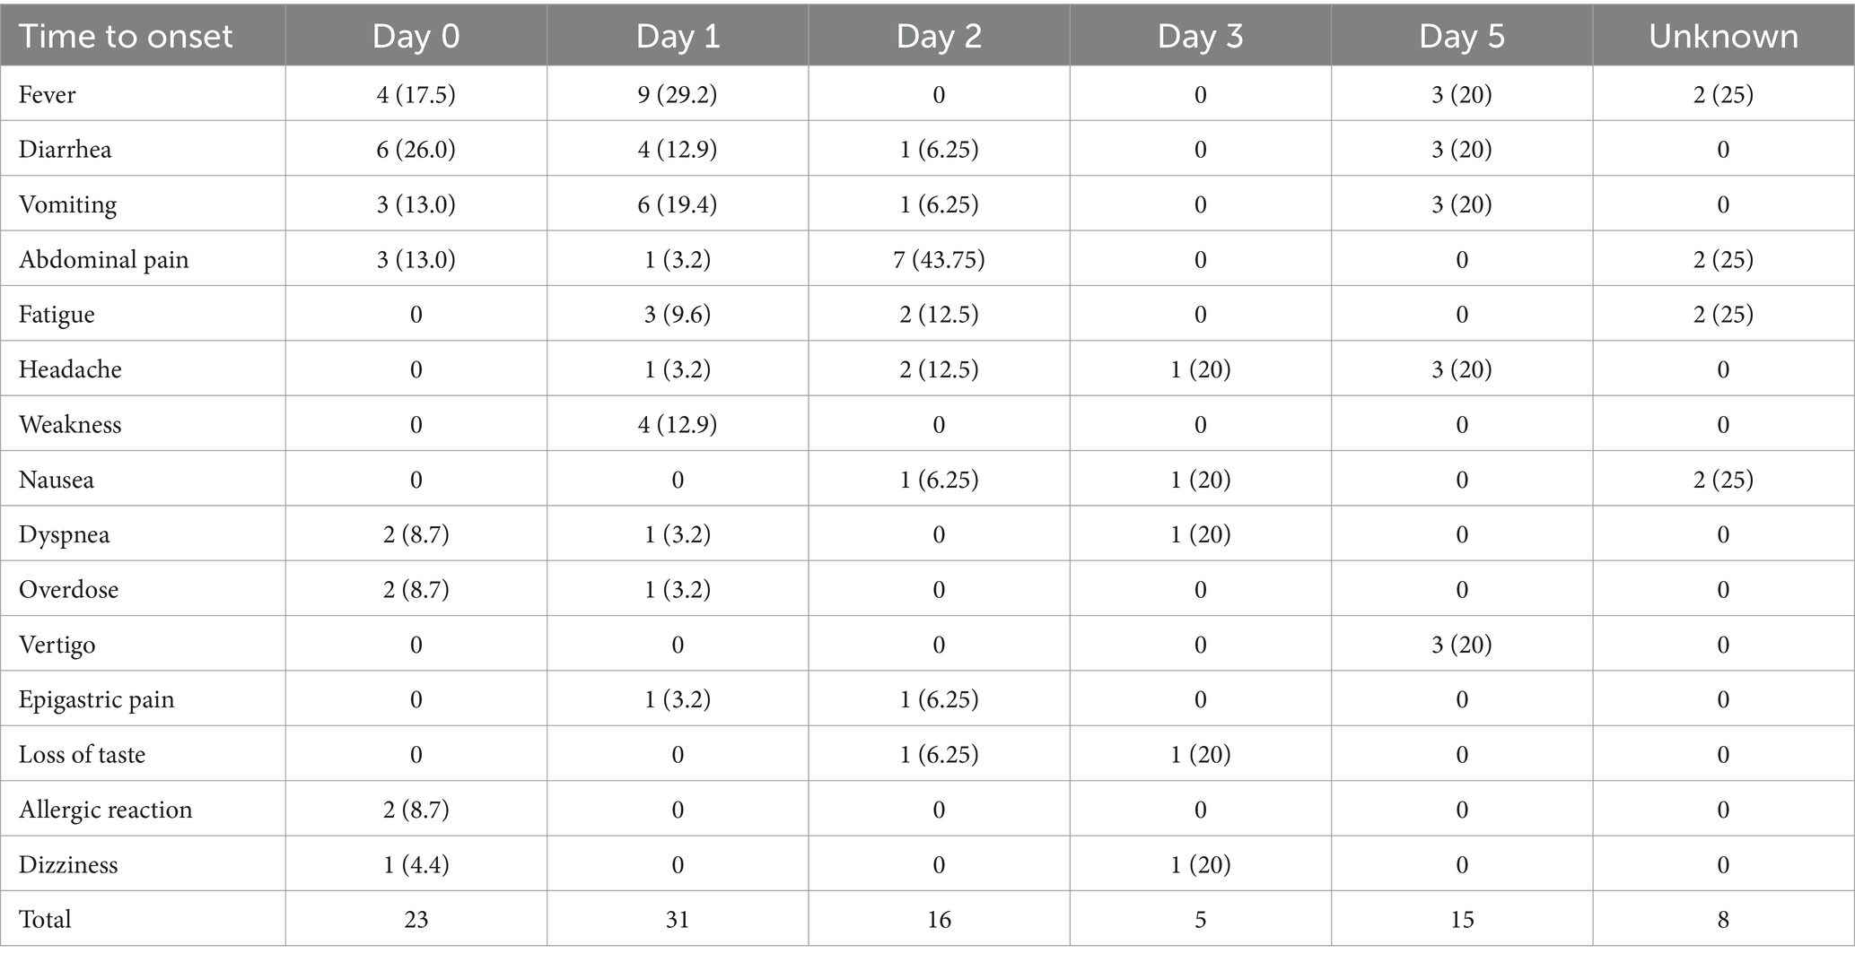This screenshot has height=962, width=1855.
Task: Select the 'Unknown' column header
Action: 1723,36
